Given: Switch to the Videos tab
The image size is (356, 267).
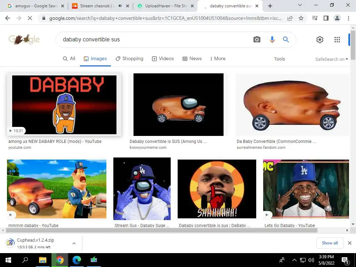Looking at the screenshot, I should pyautogui.click(x=163, y=58).
